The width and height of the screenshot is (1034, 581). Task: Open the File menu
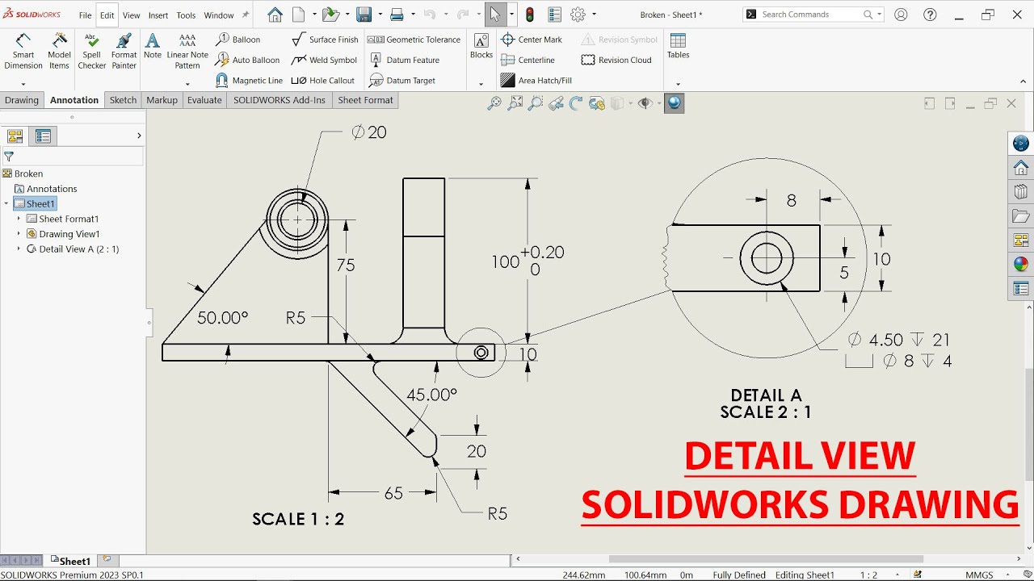(x=85, y=15)
